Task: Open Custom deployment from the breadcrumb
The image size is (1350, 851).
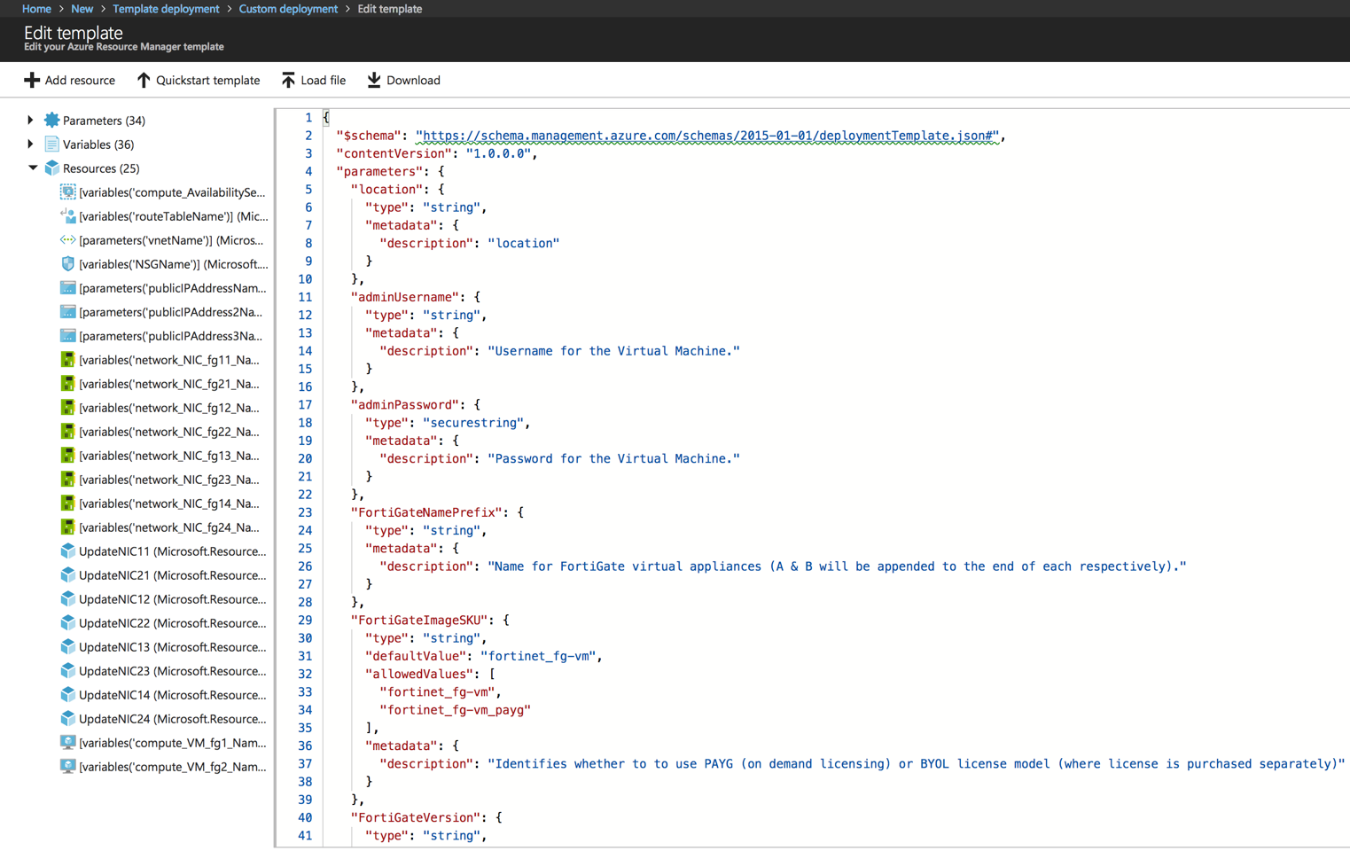Action: click(x=288, y=9)
